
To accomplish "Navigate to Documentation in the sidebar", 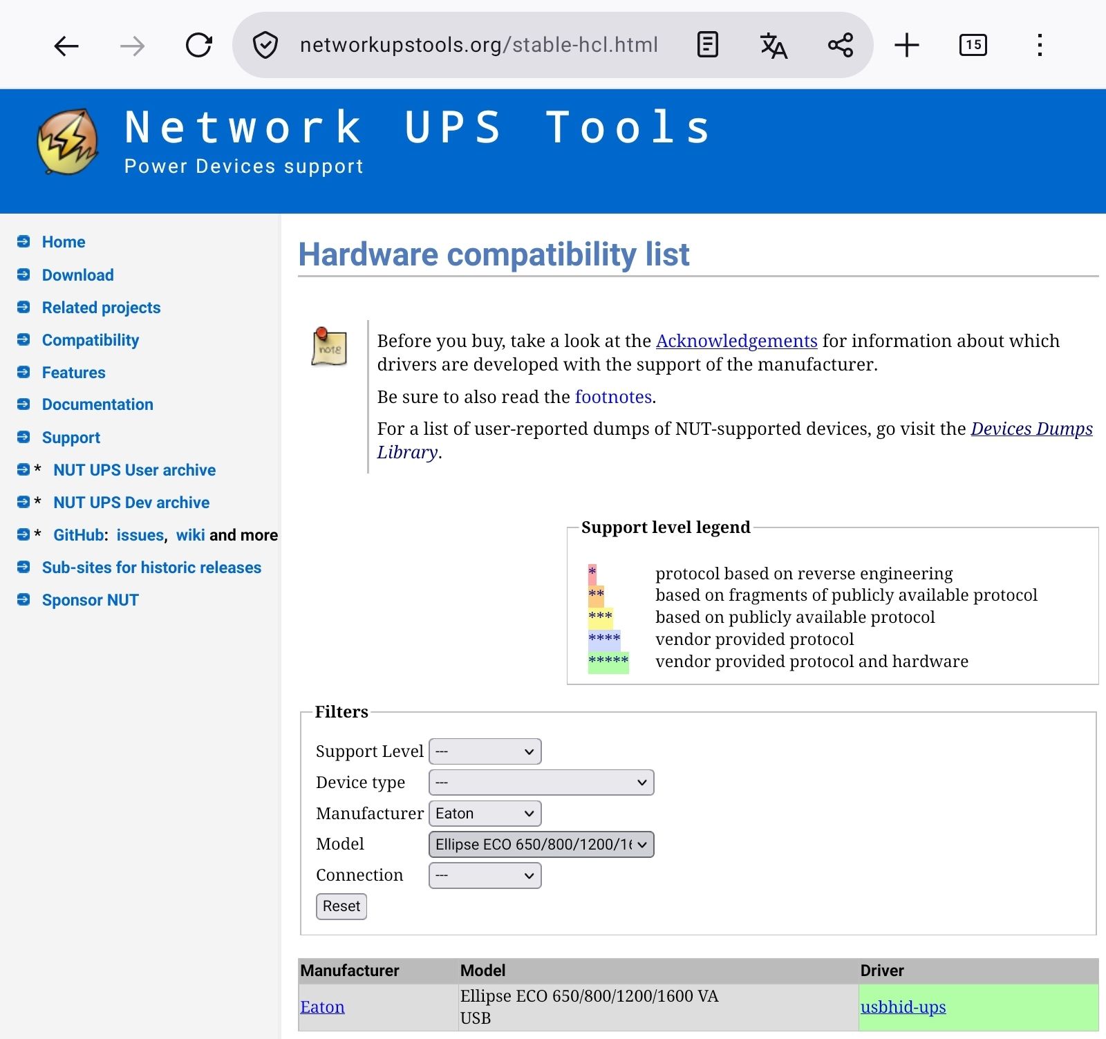I will [x=97, y=404].
